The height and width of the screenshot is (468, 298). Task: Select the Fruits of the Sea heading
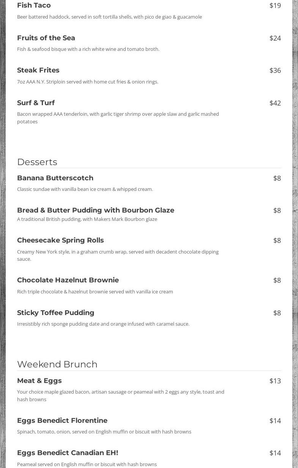(46, 38)
